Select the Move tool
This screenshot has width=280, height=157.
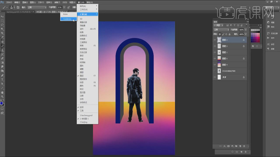pyautogui.click(x=2, y=17)
